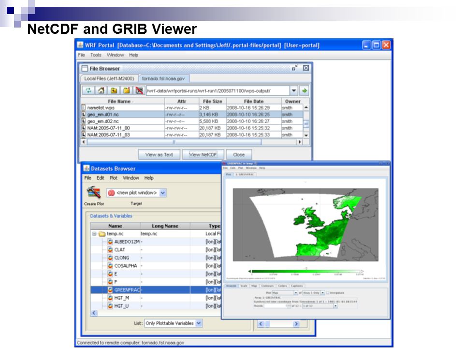
Task: Sort by the File Date column header
Action: (254, 101)
